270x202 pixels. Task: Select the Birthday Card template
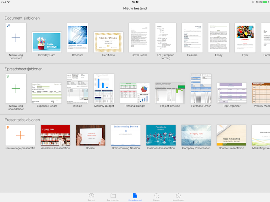(47, 42)
